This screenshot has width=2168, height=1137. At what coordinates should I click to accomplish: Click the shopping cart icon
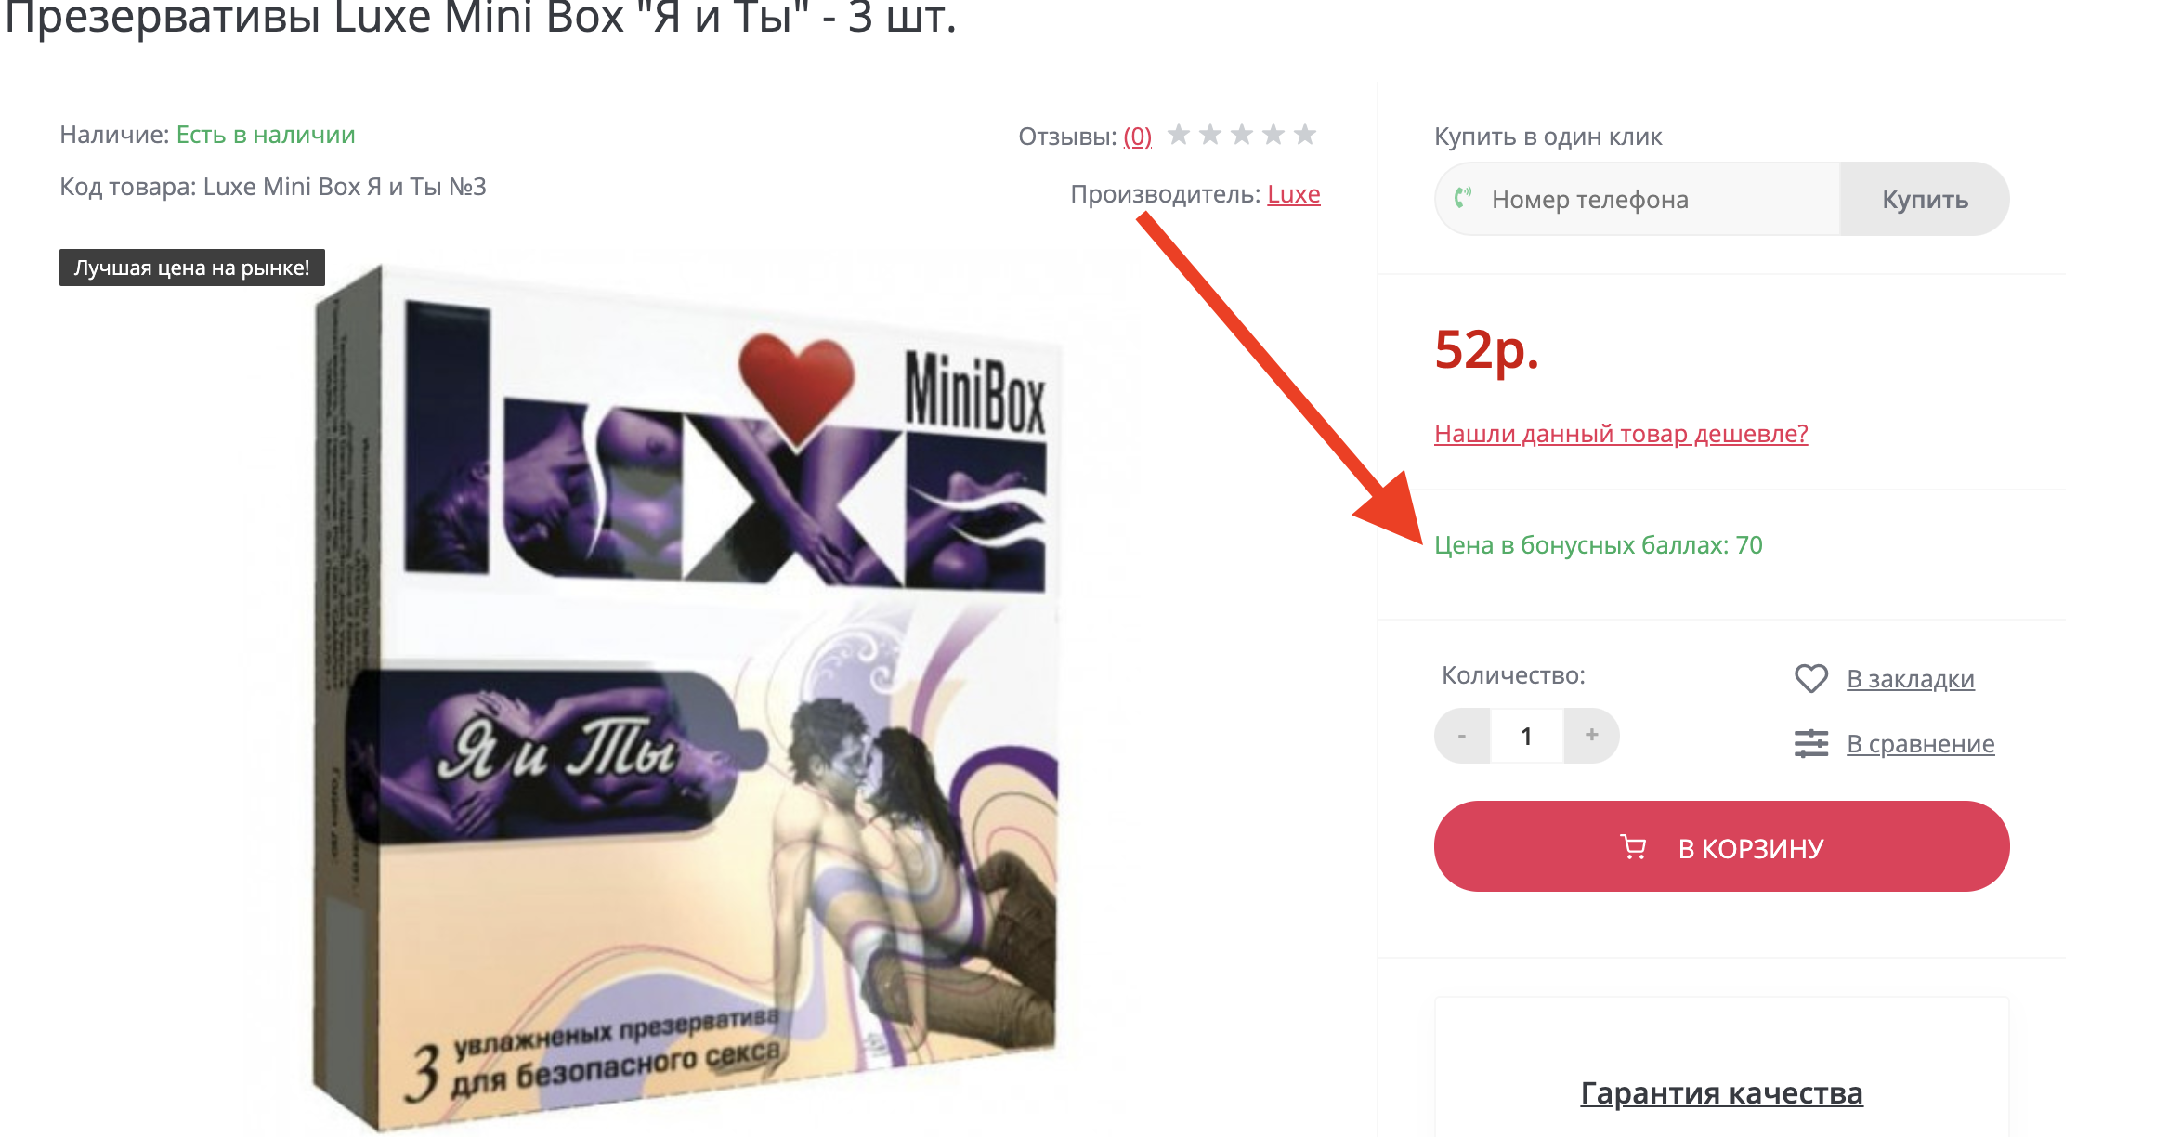tap(1633, 847)
